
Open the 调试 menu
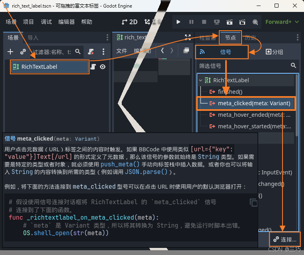[46, 22]
